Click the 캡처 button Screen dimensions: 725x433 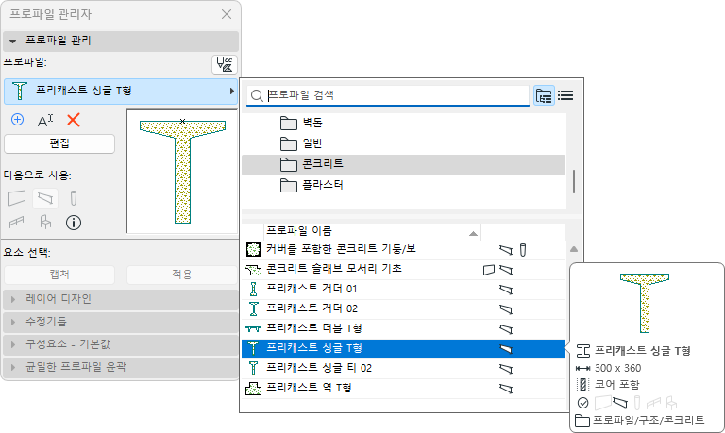[59, 275]
